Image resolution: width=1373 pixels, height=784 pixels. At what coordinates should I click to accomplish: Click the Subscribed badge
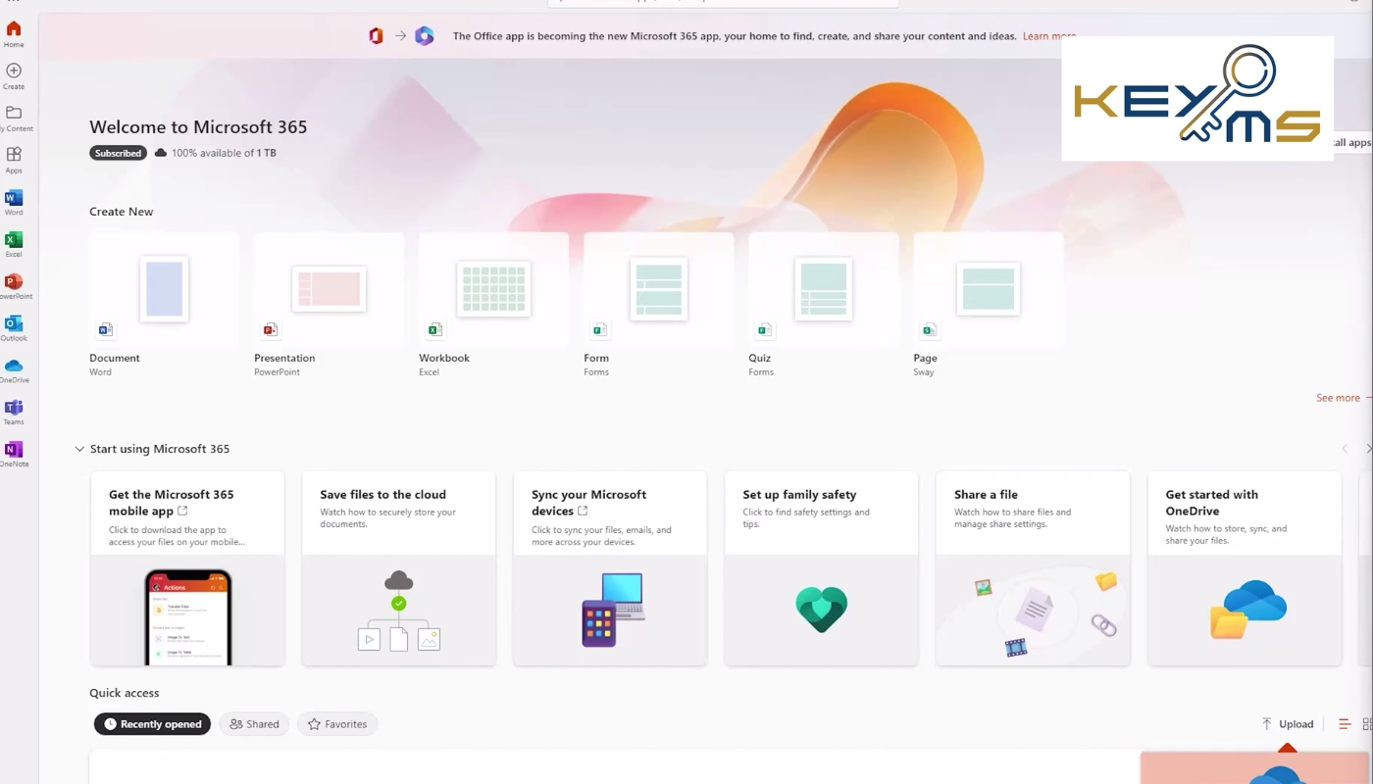click(118, 153)
